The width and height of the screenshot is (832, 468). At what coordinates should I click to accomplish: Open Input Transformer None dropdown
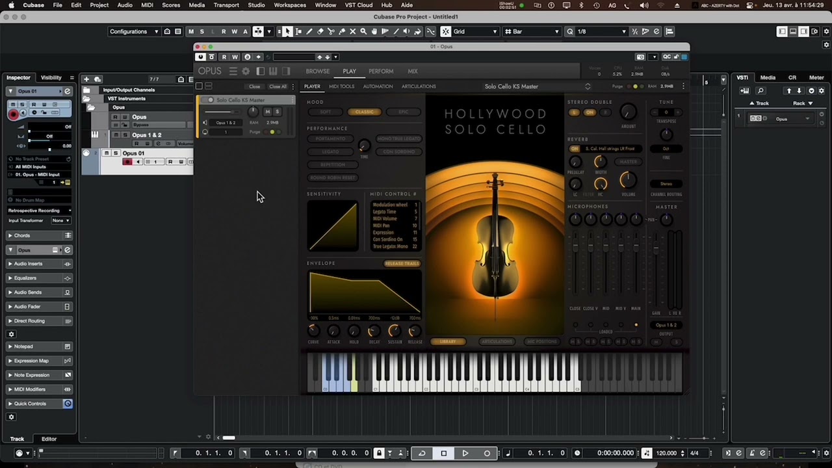point(60,220)
